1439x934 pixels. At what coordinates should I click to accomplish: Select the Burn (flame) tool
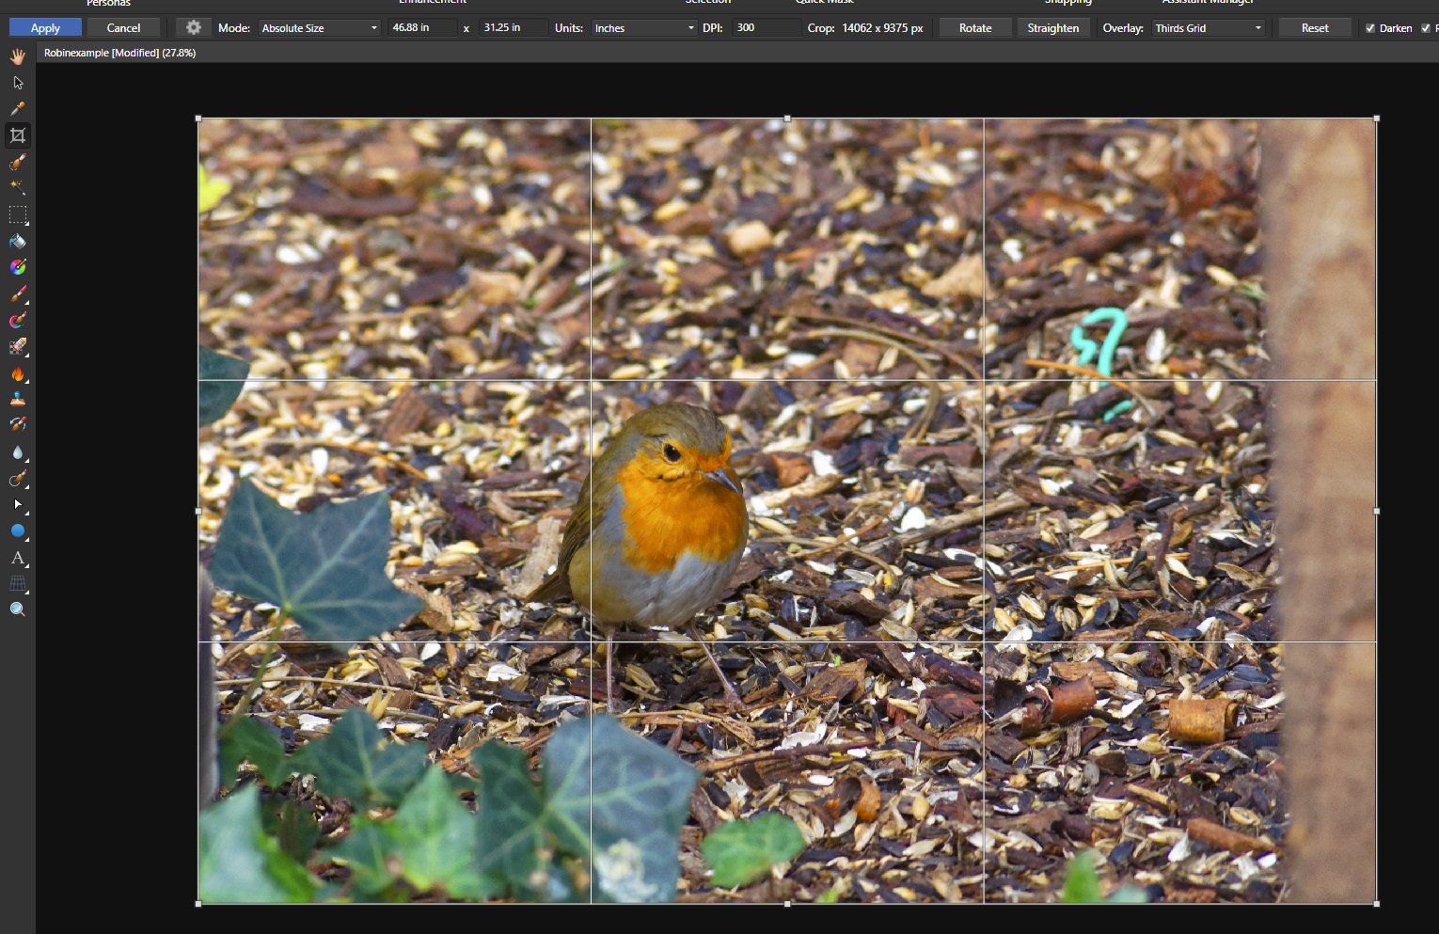click(x=17, y=373)
